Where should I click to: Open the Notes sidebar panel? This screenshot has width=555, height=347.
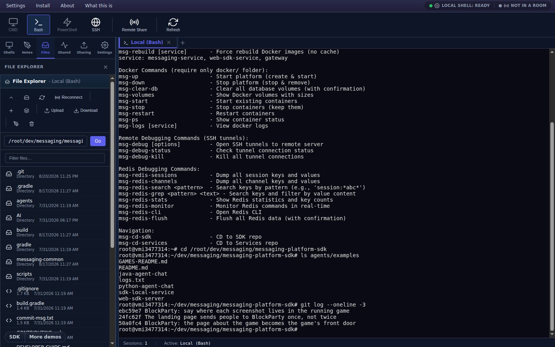tap(27, 48)
